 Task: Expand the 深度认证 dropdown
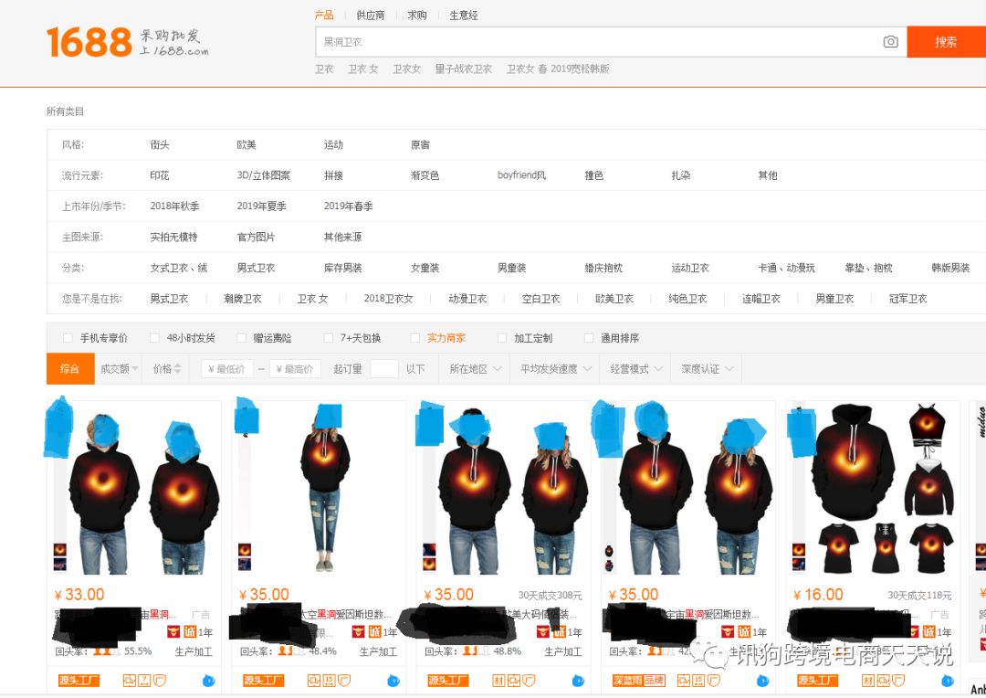[x=707, y=369]
